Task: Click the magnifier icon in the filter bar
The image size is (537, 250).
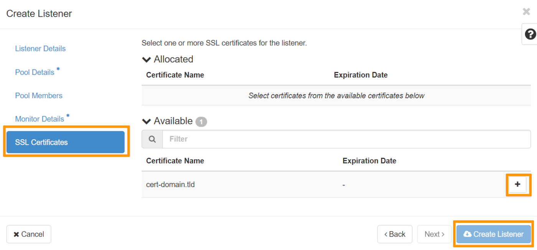Action: tap(152, 139)
